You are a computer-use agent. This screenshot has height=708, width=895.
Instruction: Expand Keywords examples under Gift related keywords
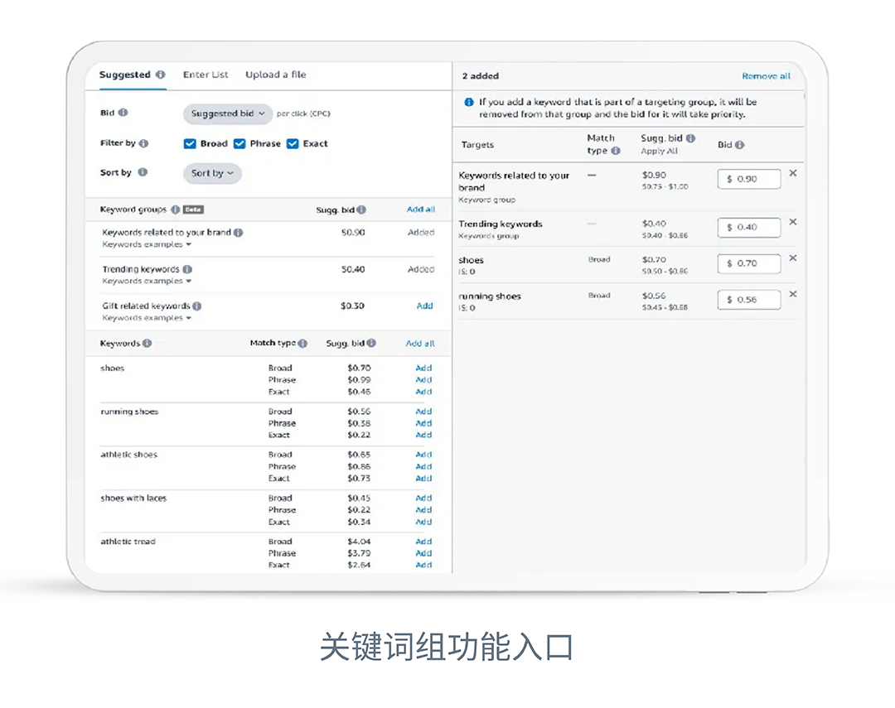[147, 318]
